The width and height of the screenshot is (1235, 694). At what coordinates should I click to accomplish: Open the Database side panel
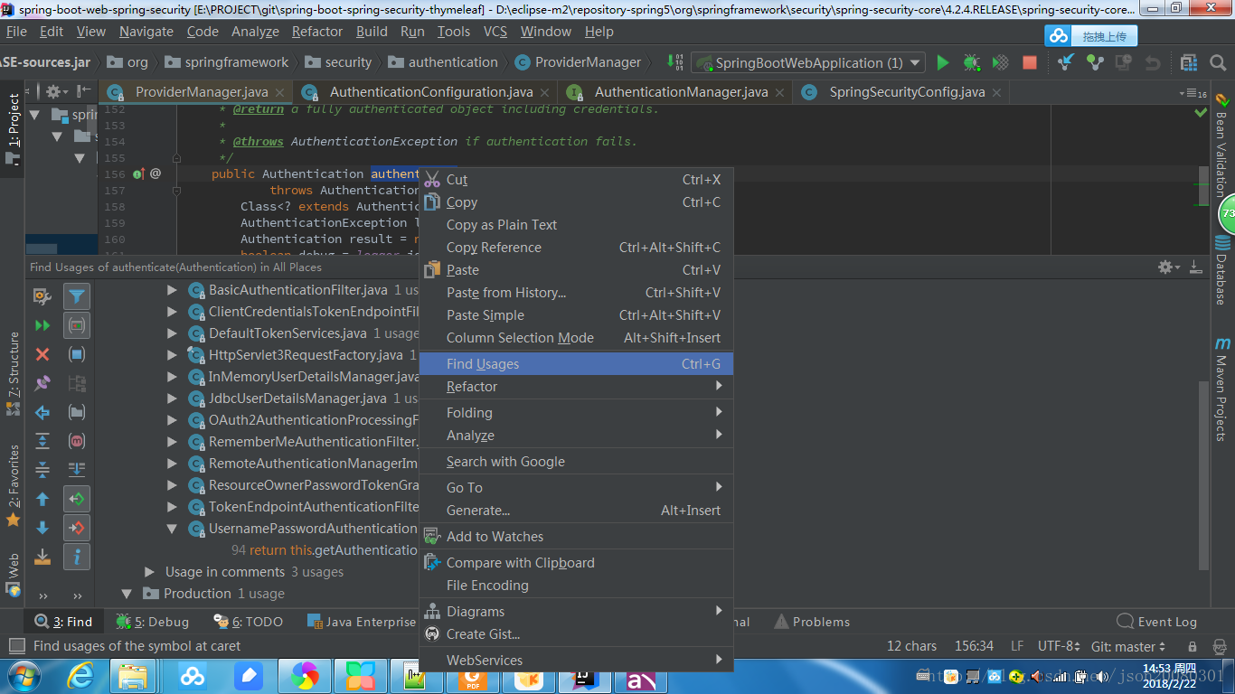point(1222,269)
